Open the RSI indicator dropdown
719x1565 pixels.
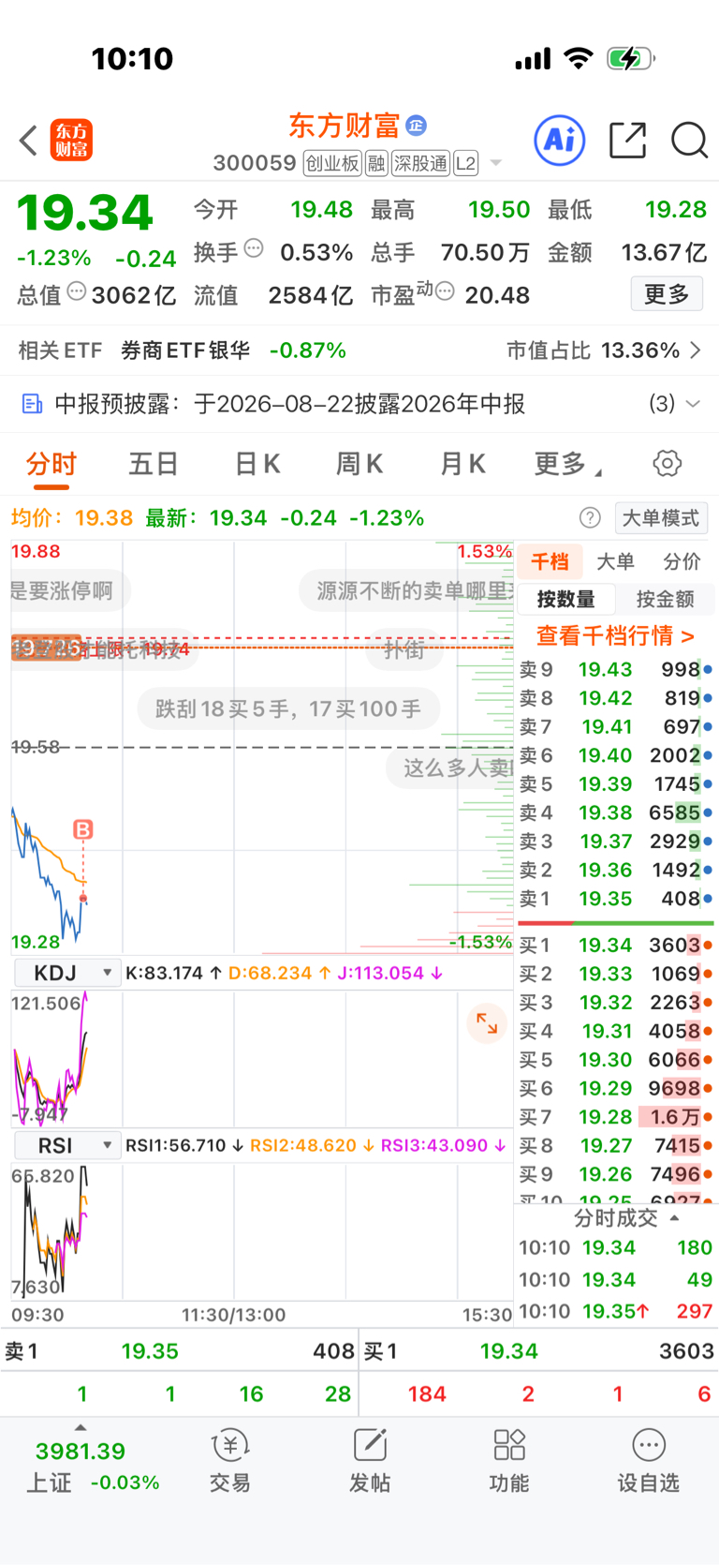pos(67,1145)
